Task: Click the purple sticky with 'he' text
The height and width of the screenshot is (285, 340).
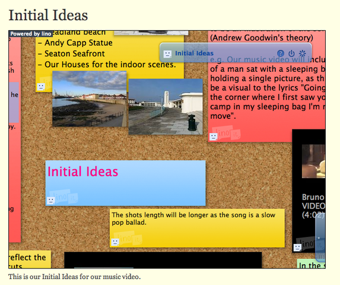Action: (x=14, y=102)
